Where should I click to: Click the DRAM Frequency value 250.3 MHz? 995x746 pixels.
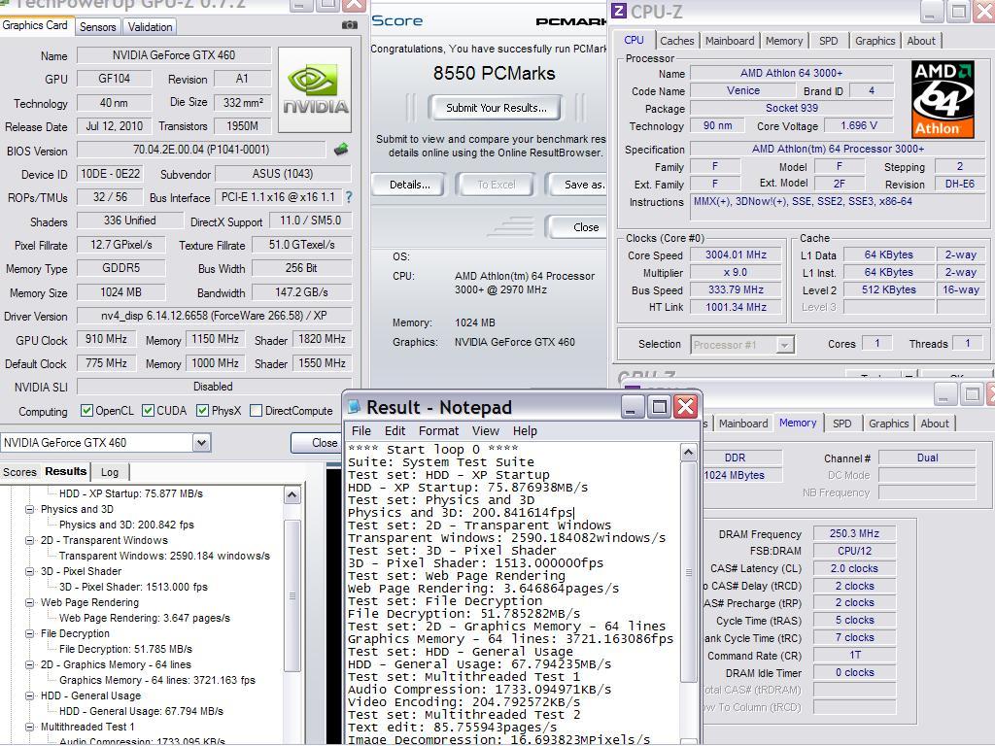click(x=854, y=534)
